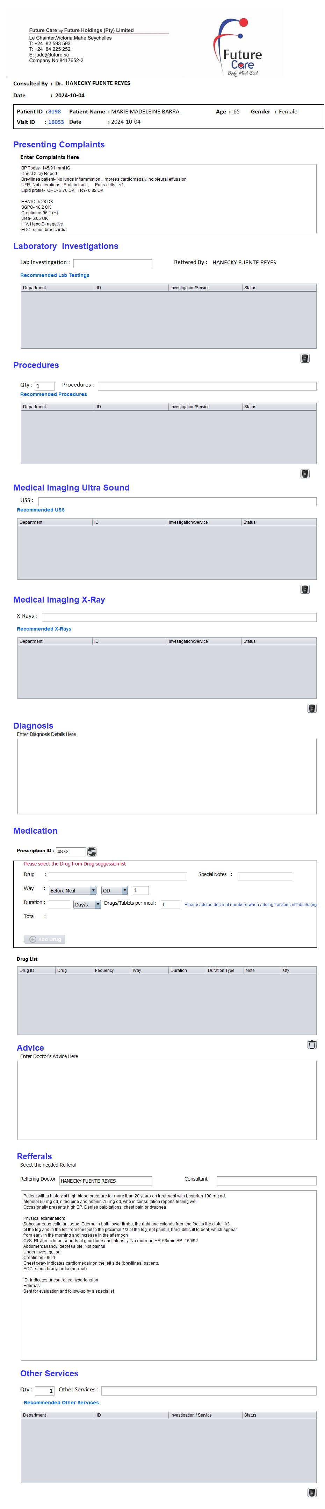
Task: Click the trash icon below Ultra Sound table
Action: [304, 589]
